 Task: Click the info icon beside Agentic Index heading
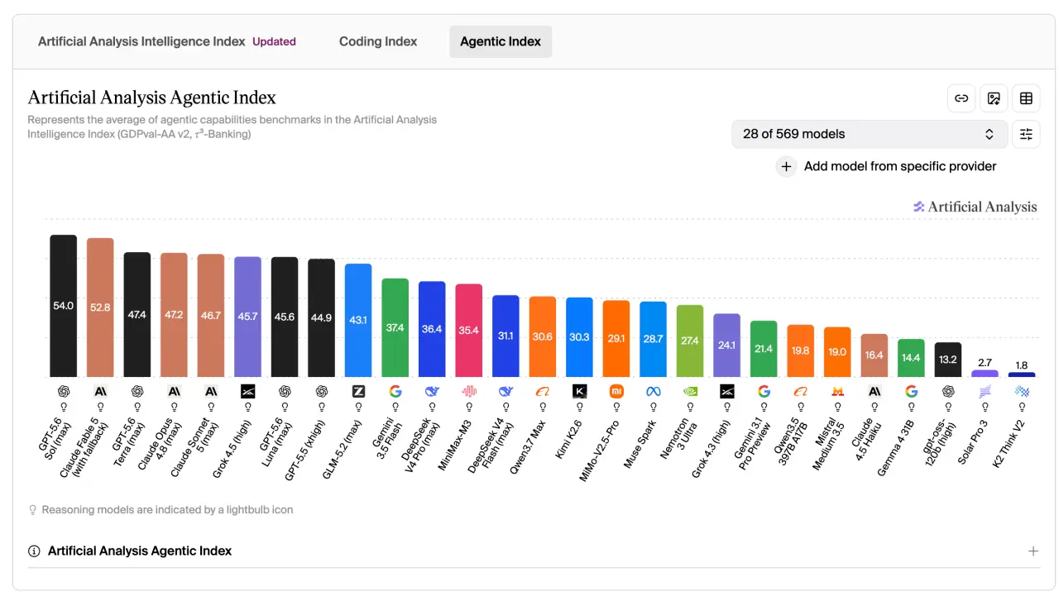(x=34, y=551)
